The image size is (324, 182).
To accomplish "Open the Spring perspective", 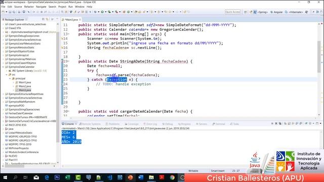I will [261, 12].
